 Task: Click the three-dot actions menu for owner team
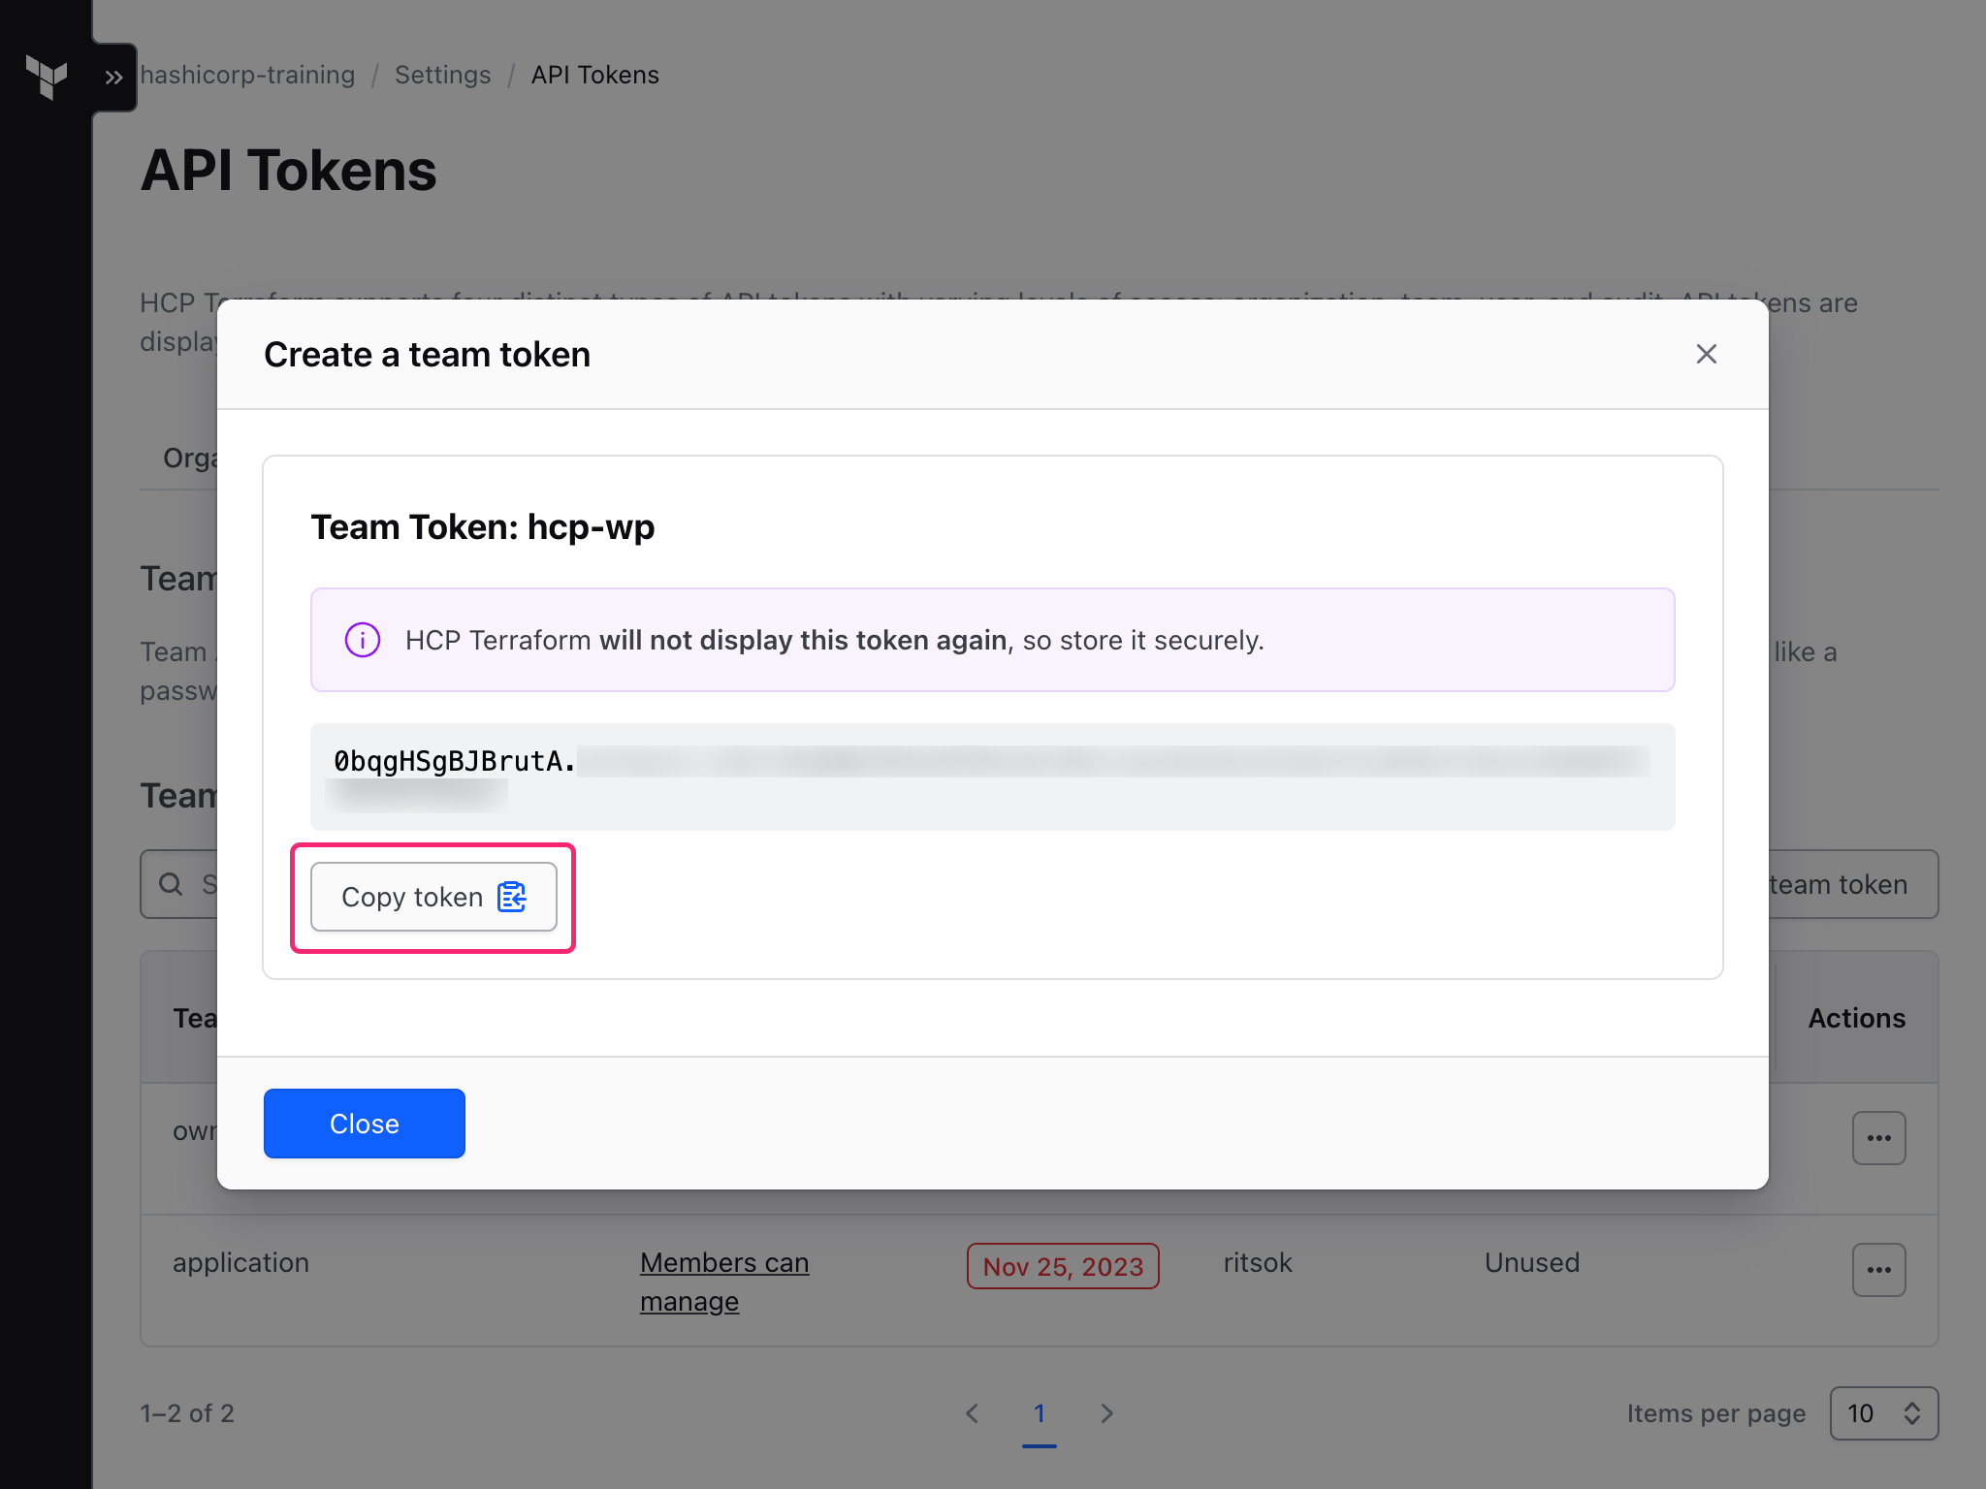pos(1879,1139)
